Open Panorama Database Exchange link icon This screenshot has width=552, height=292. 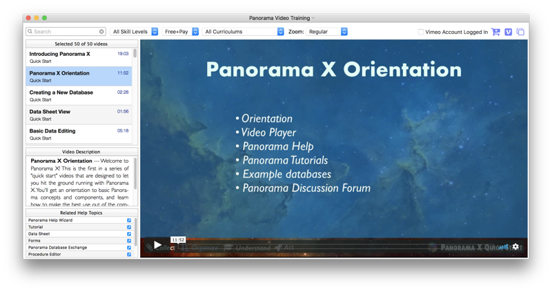coord(129,248)
